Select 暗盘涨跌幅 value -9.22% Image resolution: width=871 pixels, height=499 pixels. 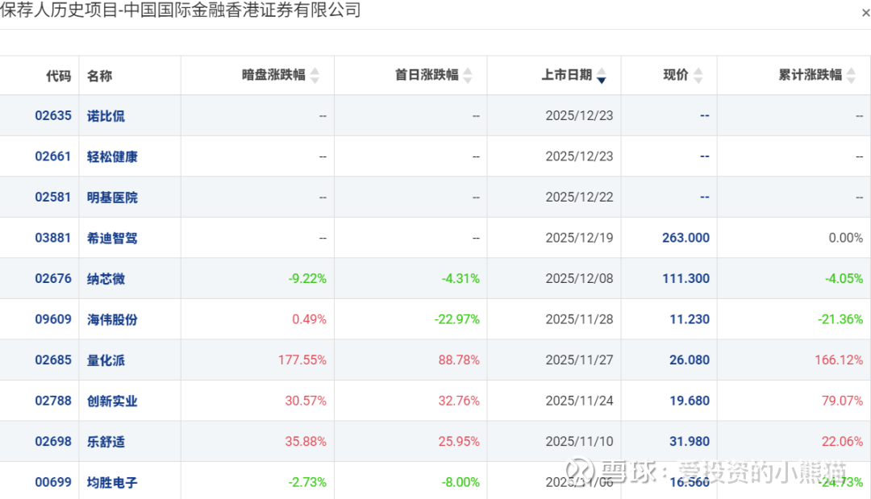point(307,279)
